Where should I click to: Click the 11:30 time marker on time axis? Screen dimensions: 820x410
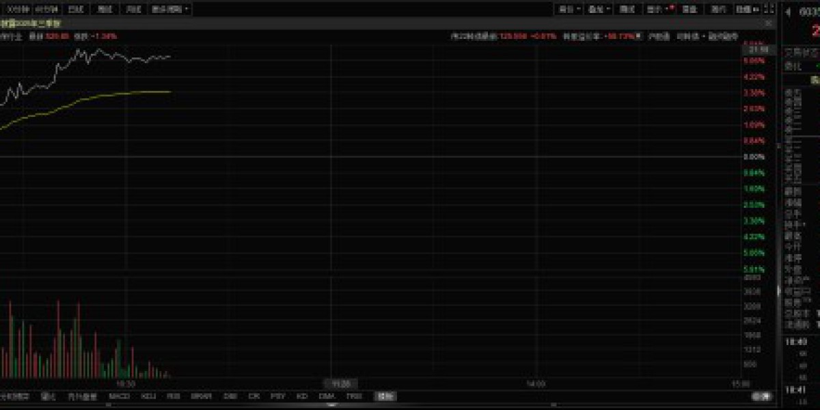click(x=340, y=384)
